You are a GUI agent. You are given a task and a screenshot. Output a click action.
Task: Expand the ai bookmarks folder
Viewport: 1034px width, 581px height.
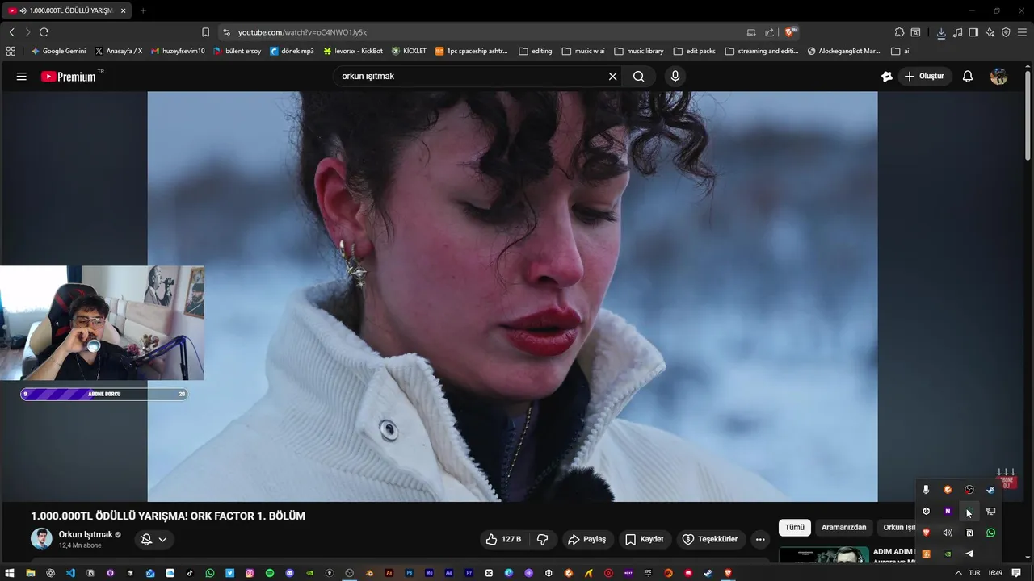[x=900, y=51]
